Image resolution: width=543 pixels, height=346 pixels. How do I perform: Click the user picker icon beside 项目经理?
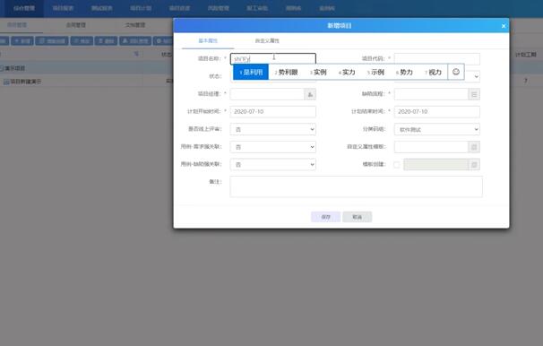pyautogui.click(x=310, y=94)
